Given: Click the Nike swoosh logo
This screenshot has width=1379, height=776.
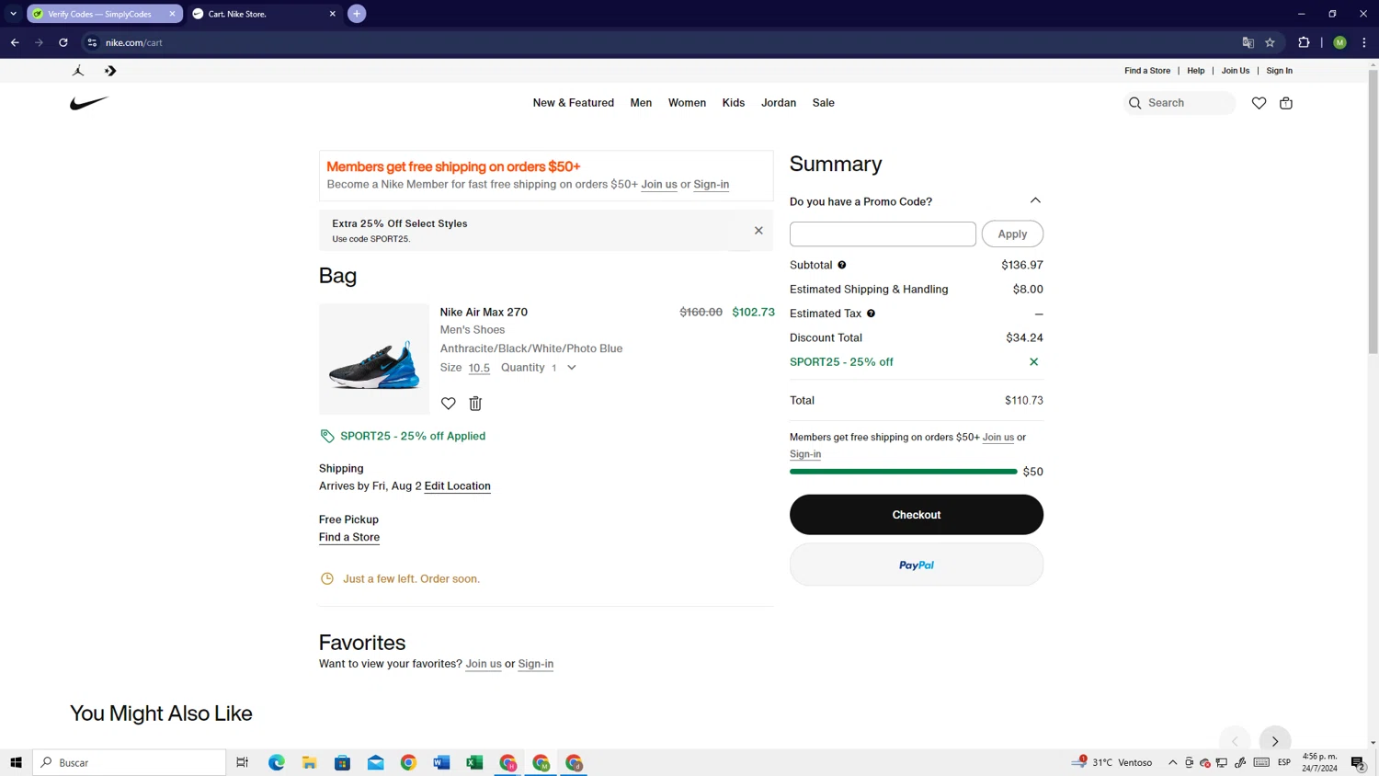Looking at the screenshot, I should pyautogui.click(x=89, y=103).
